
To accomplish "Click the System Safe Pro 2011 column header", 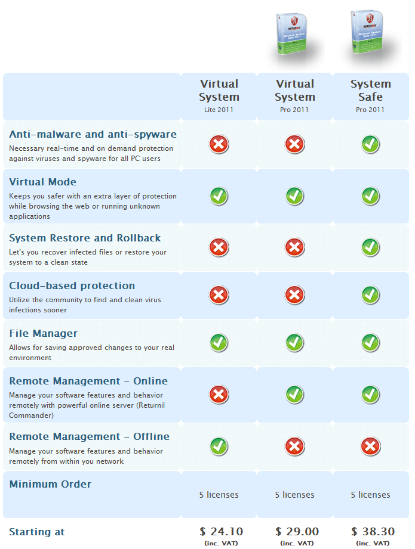I will [x=370, y=96].
